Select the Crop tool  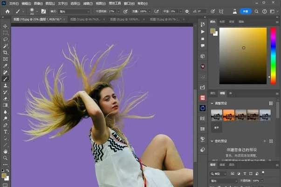(5, 52)
